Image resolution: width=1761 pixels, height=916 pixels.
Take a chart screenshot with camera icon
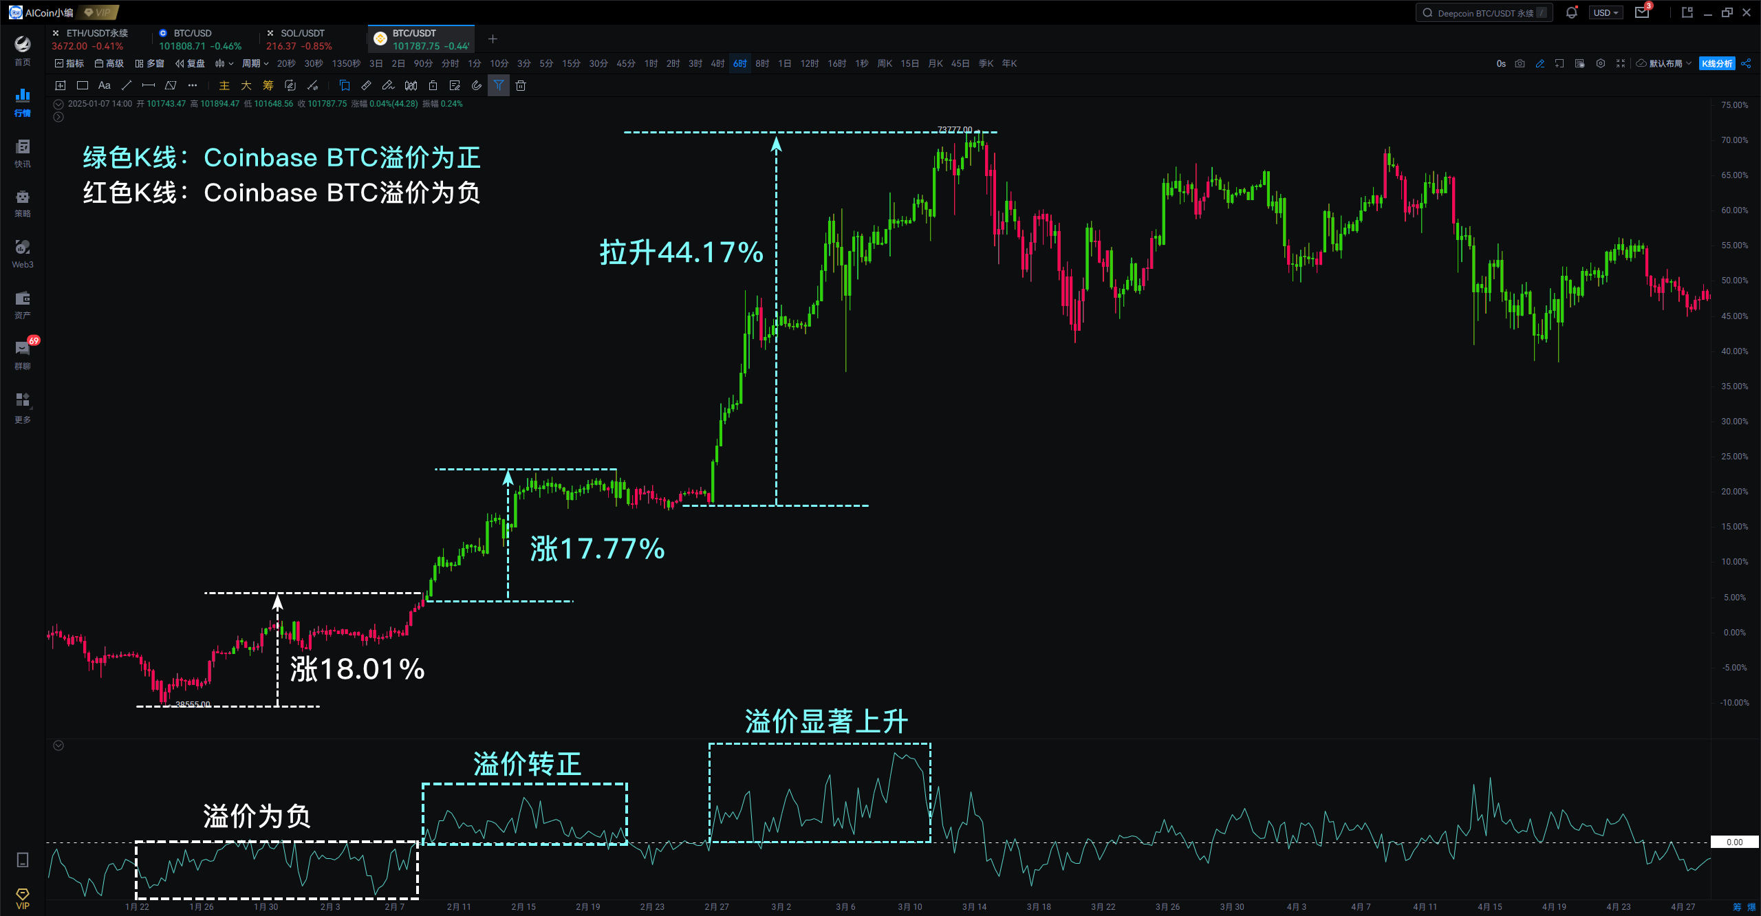[1520, 63]
